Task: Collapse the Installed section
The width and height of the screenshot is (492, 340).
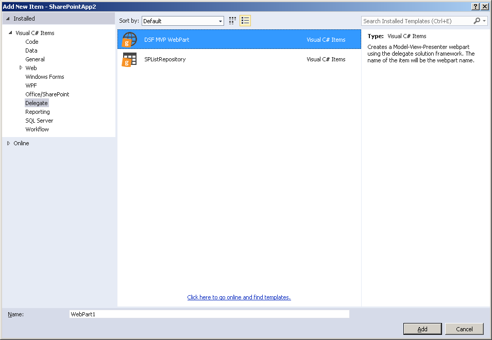Action: pos(8,19)
